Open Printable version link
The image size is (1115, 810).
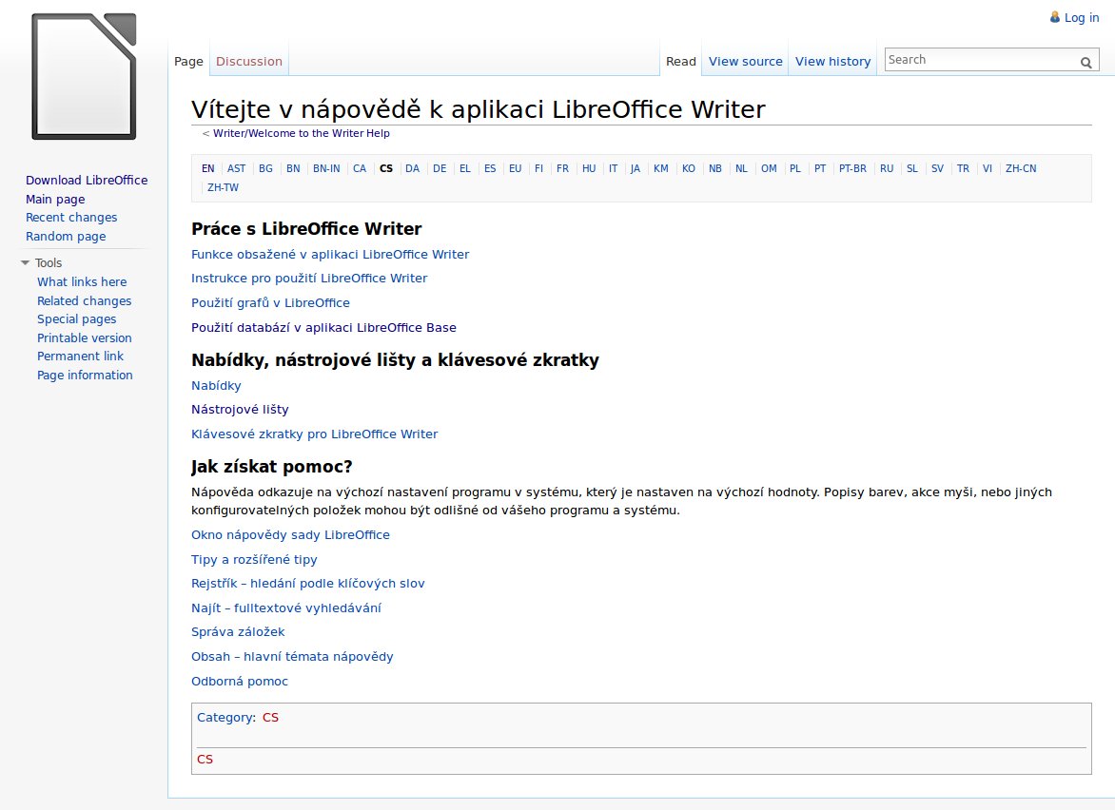coord(84,337)
